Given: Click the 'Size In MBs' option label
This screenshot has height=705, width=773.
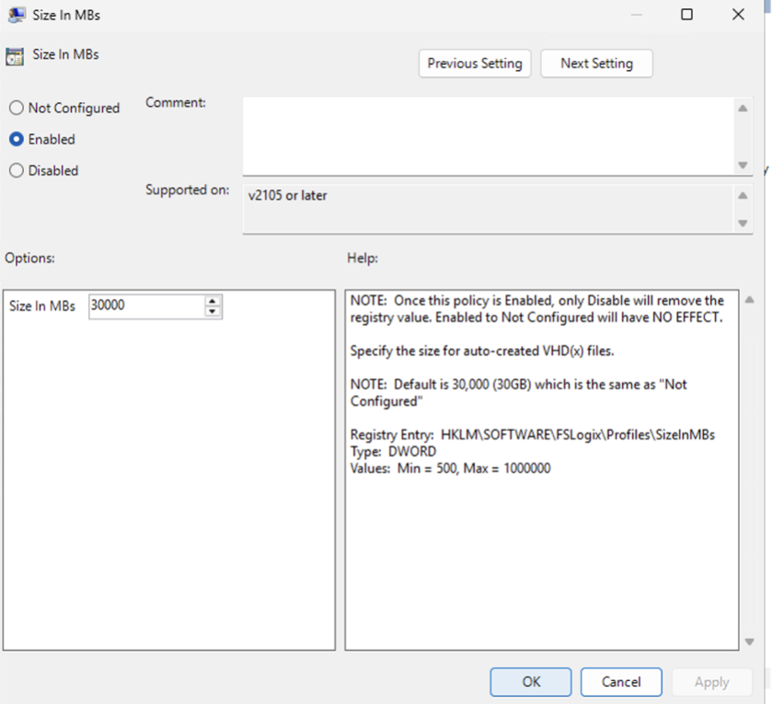Looking at the screenshot, I should click(x=42, y=306).
